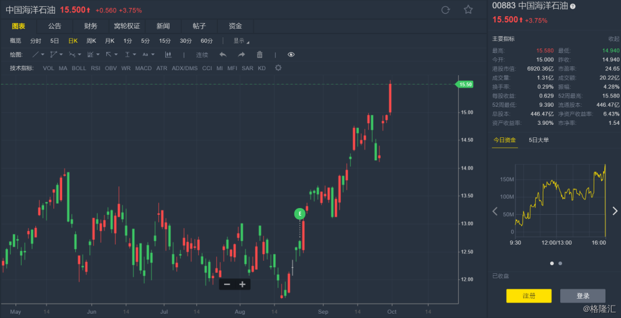Select the 概览 overview view
The width and height of the screenshot is (621, 318).
pos(16,41)
